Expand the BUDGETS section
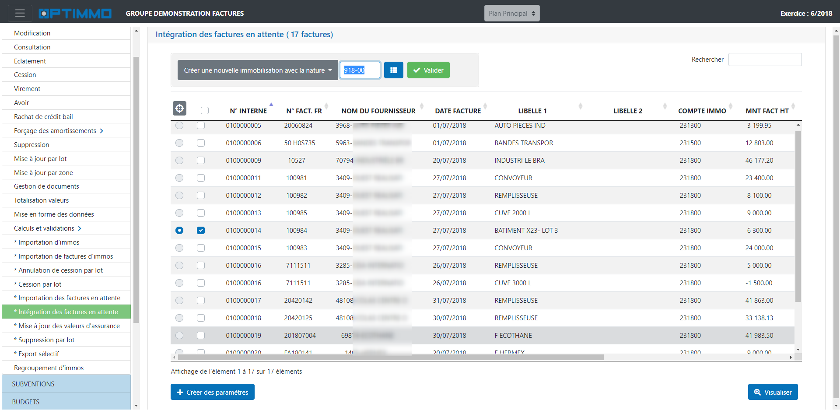 tap(66, 402)
